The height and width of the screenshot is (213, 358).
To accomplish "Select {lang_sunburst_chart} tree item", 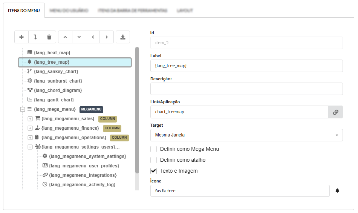I will point(58,81).
